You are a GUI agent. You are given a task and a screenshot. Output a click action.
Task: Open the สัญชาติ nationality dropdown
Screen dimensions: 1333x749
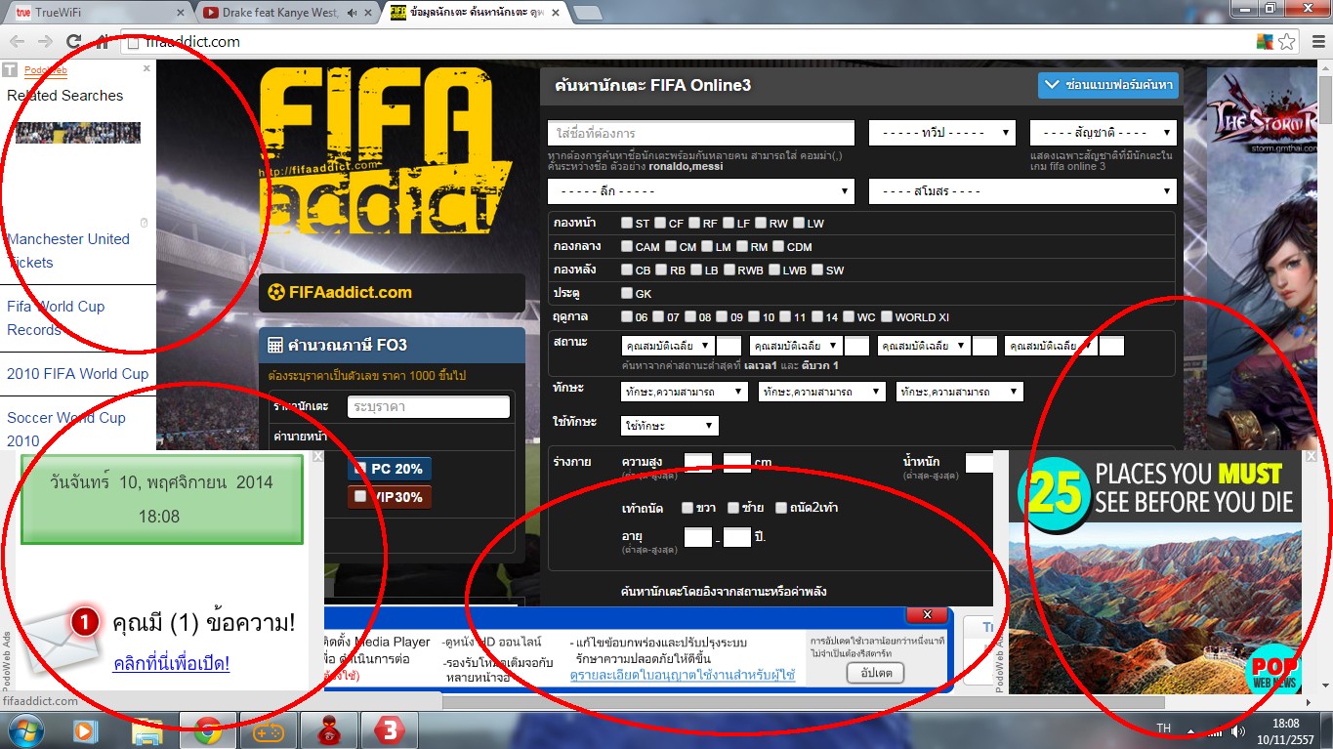pyautogui.click(x=1104, y=133)
